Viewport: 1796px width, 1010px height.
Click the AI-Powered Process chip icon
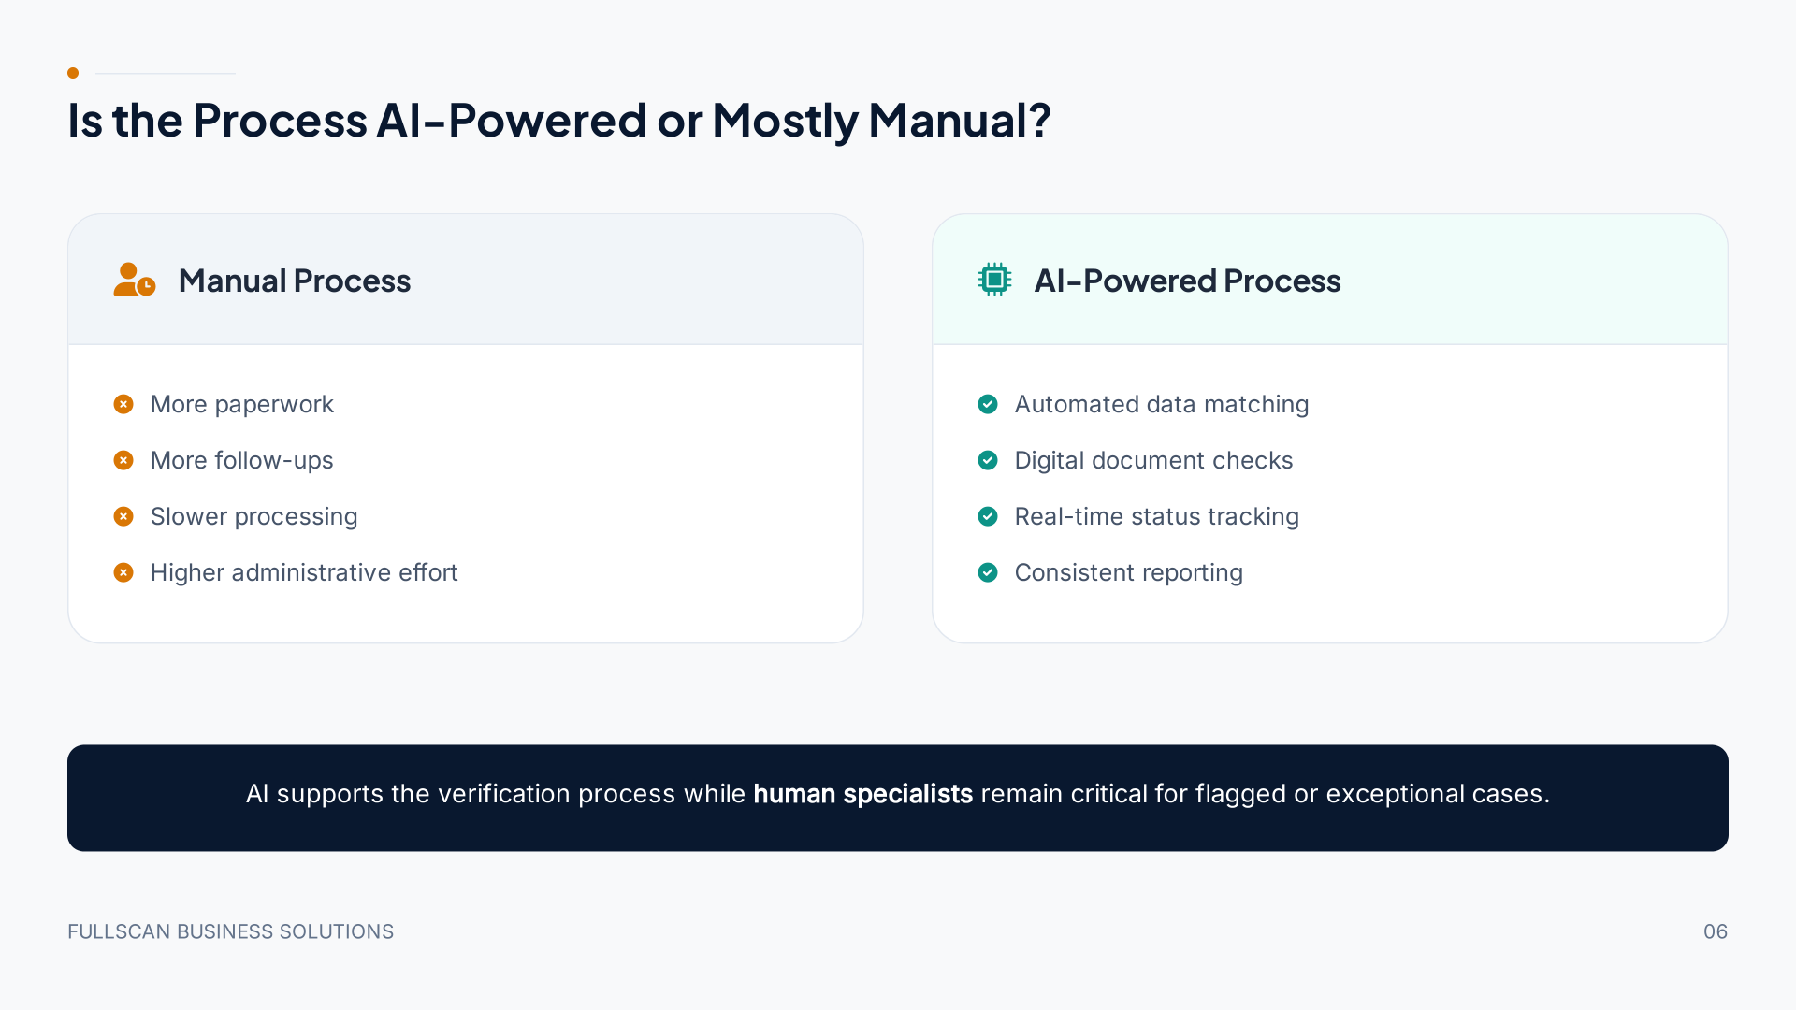coord(994,280)
